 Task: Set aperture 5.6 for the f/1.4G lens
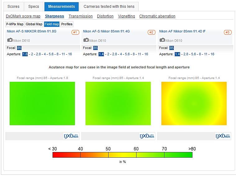127,54
